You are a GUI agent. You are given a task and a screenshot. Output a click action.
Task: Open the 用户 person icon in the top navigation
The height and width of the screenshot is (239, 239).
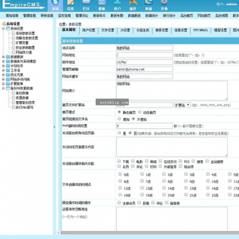(118, 3)
